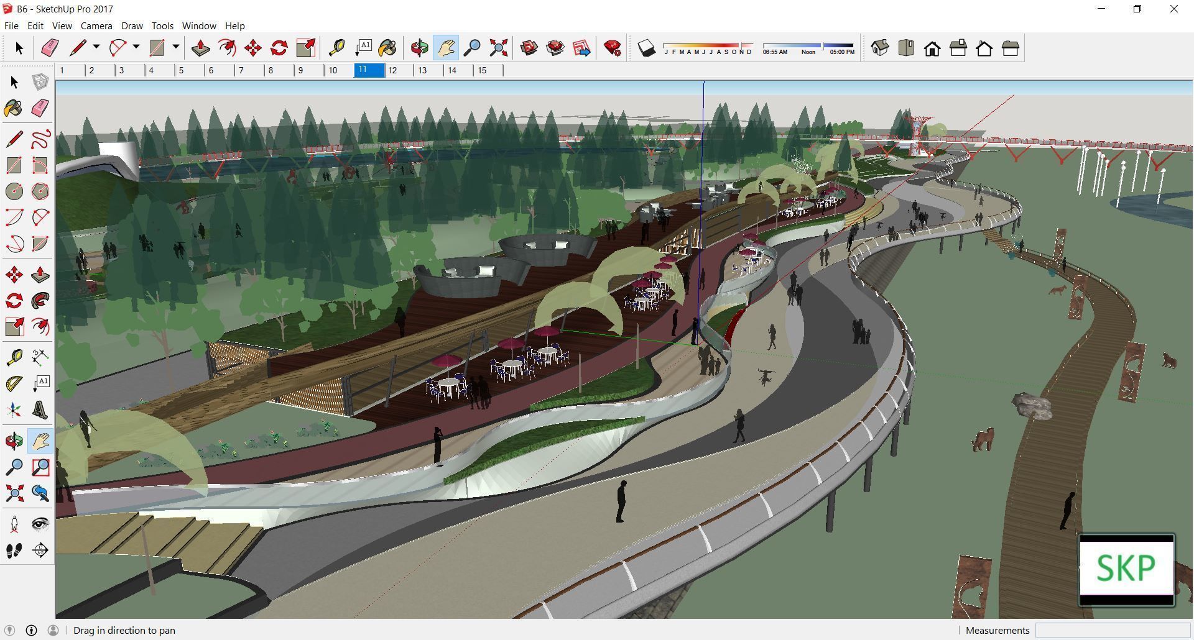Open the Rectangle tool dropdown arrow
The width and height of the screenshot is (1194, 640).
coord(176,47)
